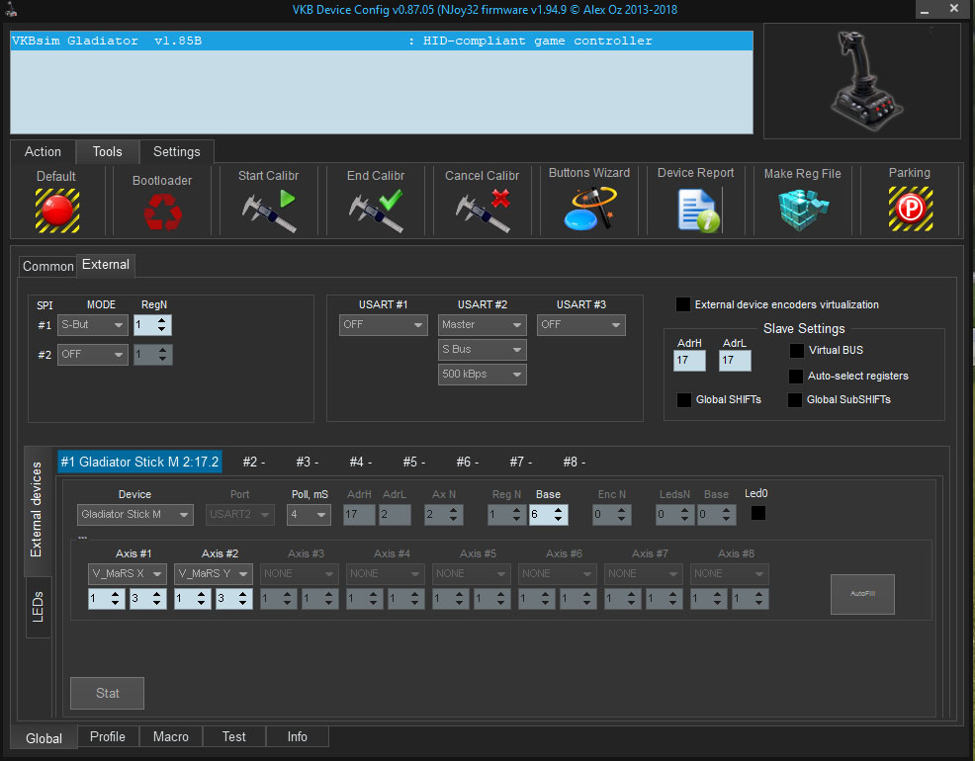The image size is (975, 761).
Task: Click the Make Reg File icon
Action: coord(802,211)
